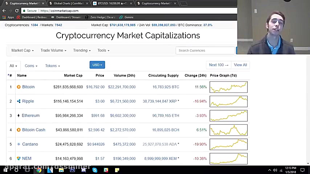The width and height of the screenshot is (310, 174).
Task: Click the Bitcoin Cash logo icon
Action: (19, 130)
